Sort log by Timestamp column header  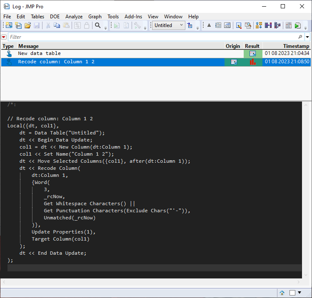point(287,46)
